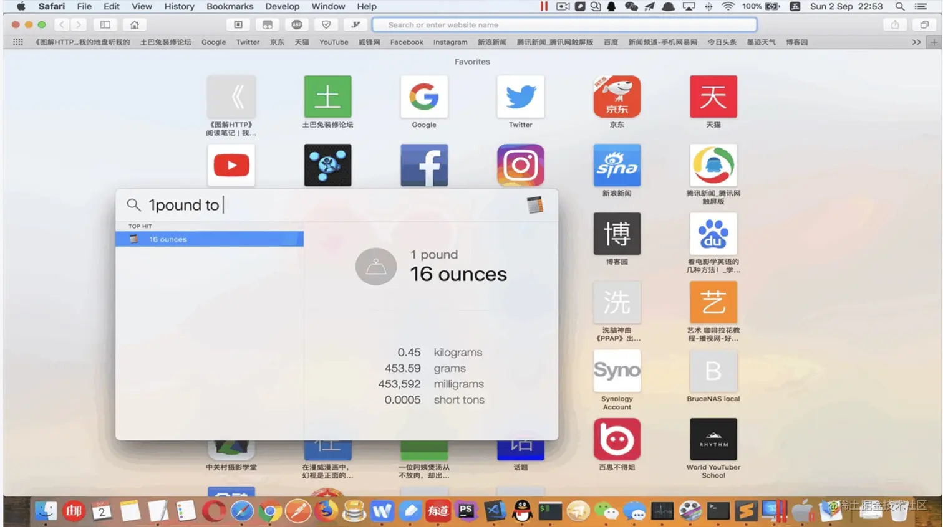Show all tabs overview button
The width and height of the screenshot is (943, 527).
coord(924,25)
